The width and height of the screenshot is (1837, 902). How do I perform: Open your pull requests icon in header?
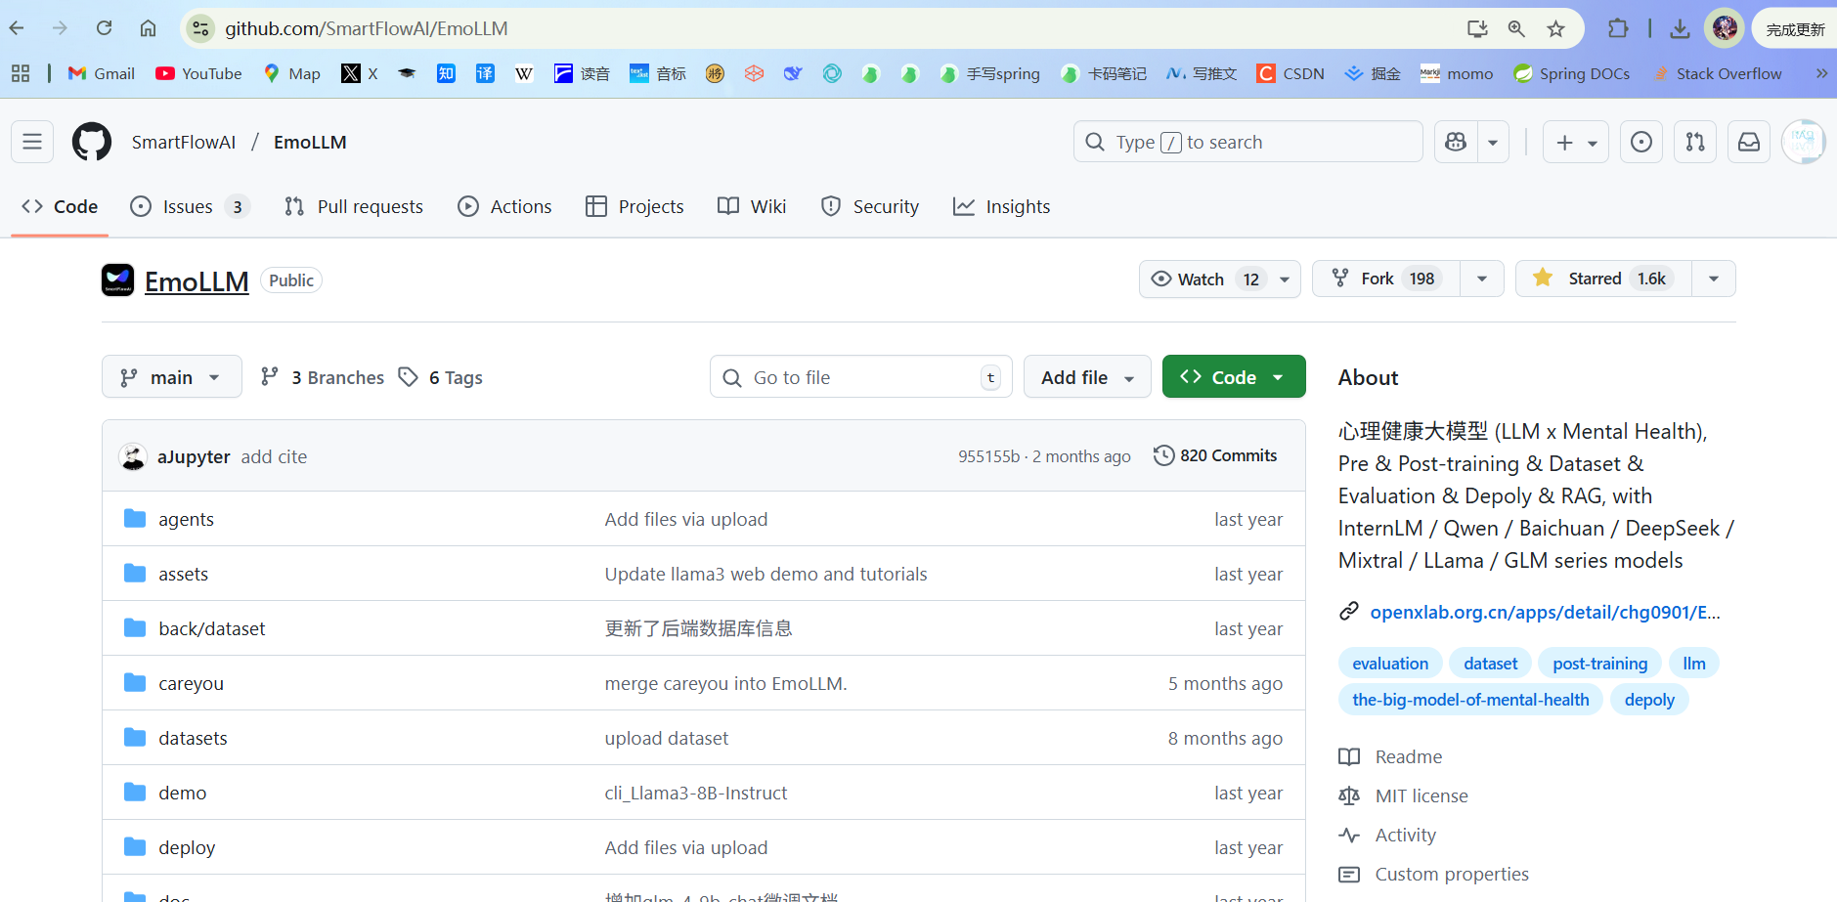tap(1695, 142)
